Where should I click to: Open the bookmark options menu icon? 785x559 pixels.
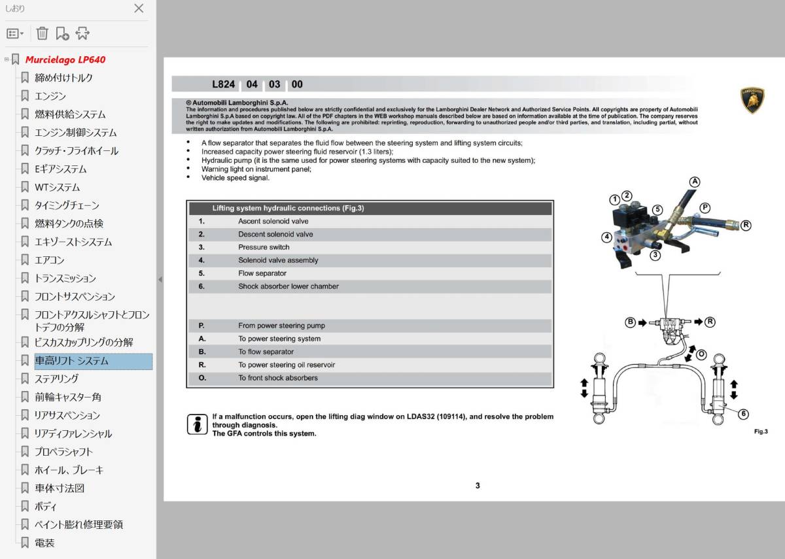tap(15, 33)
